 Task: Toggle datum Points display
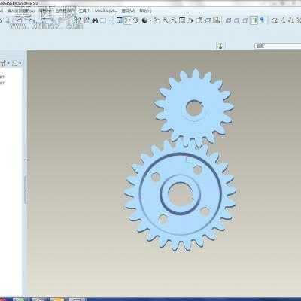click(x=291, y=20)
